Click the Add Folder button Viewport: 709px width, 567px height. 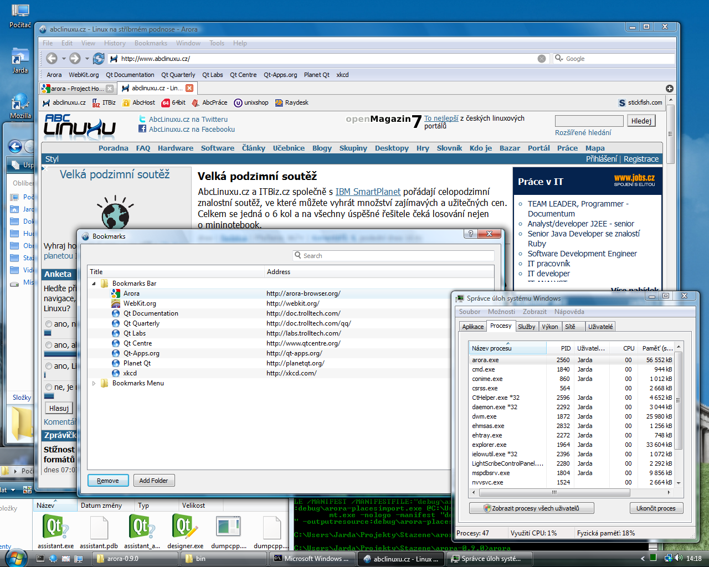click(153, 481)
